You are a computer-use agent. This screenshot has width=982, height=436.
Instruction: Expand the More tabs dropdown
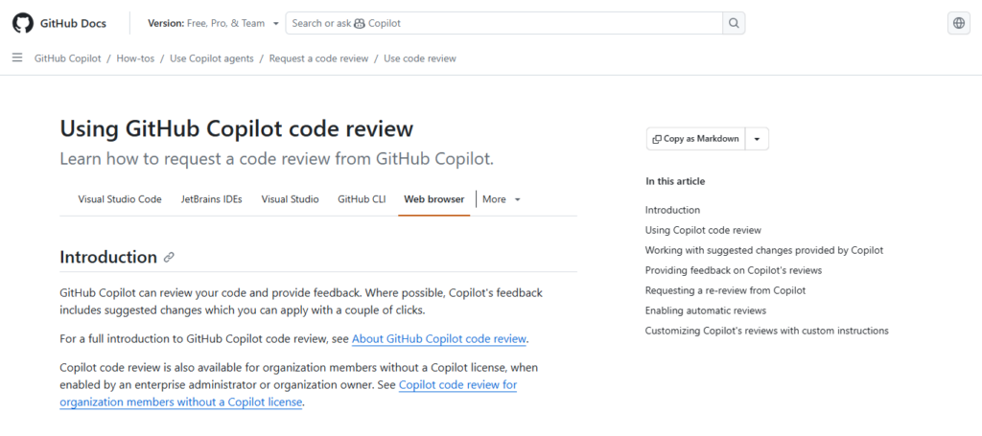click(x=501, y=199)
